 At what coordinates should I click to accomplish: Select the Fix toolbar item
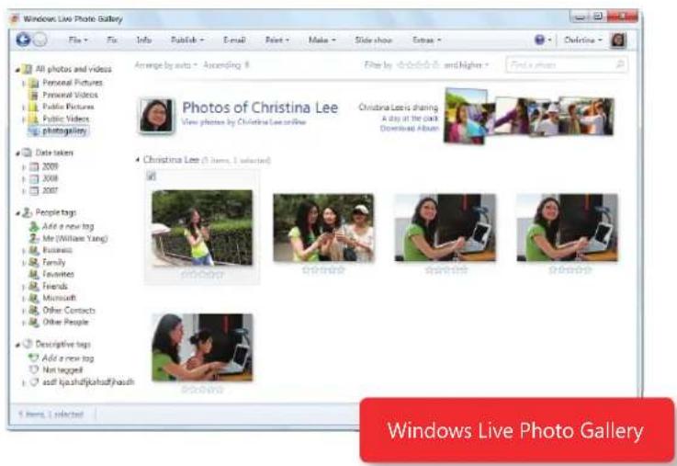click(x=112, y=40)
